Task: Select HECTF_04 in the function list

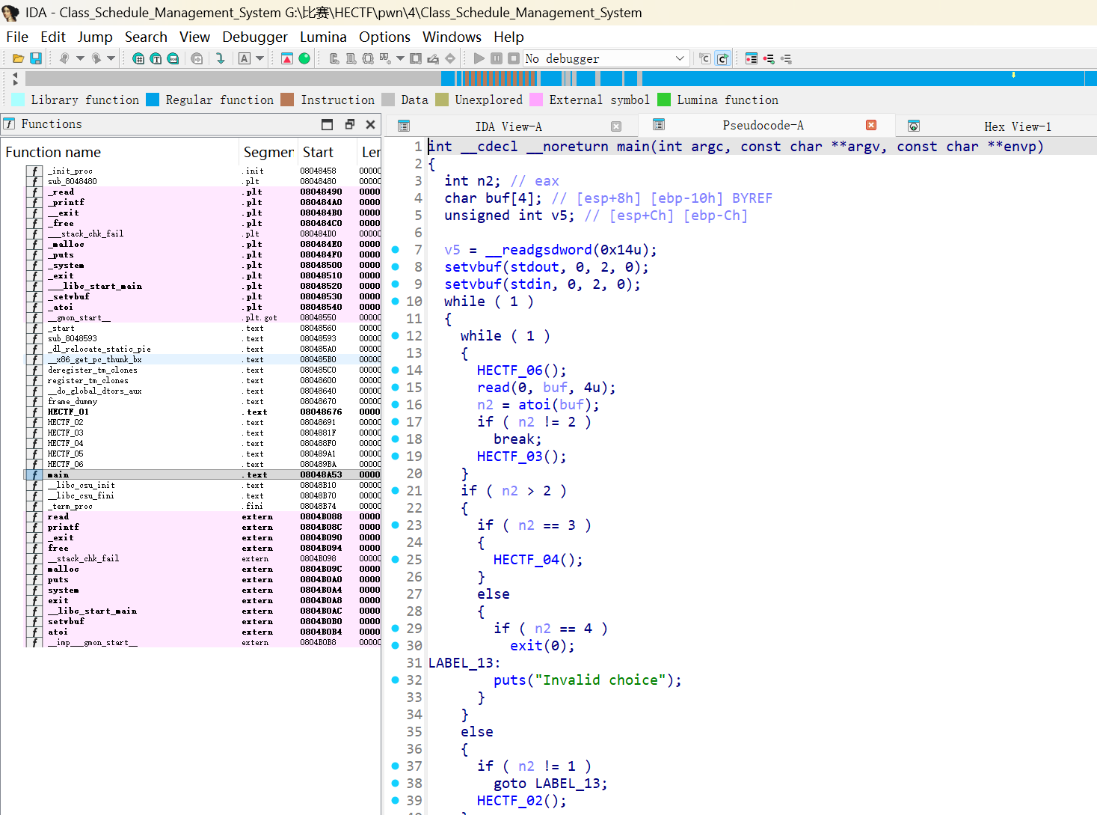Action: tap(63, 443)
